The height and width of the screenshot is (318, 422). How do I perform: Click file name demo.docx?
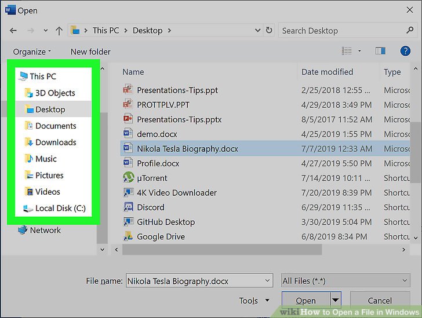(157, 134)
